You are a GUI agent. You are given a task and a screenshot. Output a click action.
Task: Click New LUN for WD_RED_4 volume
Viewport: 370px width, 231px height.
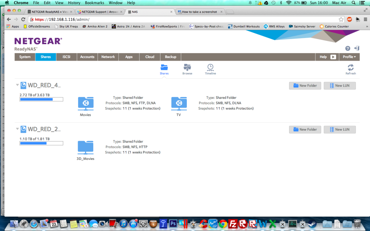340,86
